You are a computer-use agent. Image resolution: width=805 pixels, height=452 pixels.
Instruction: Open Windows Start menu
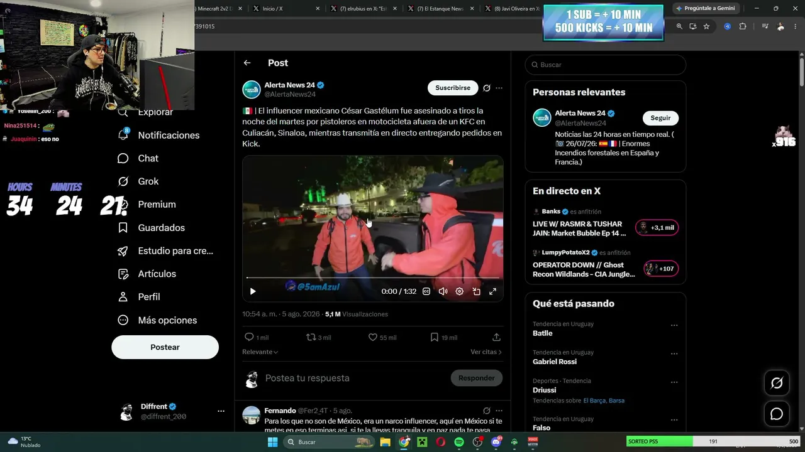(x=272, y=442)
